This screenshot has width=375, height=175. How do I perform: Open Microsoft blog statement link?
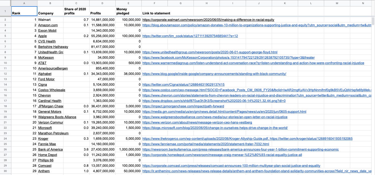click(x=215, y=128)
